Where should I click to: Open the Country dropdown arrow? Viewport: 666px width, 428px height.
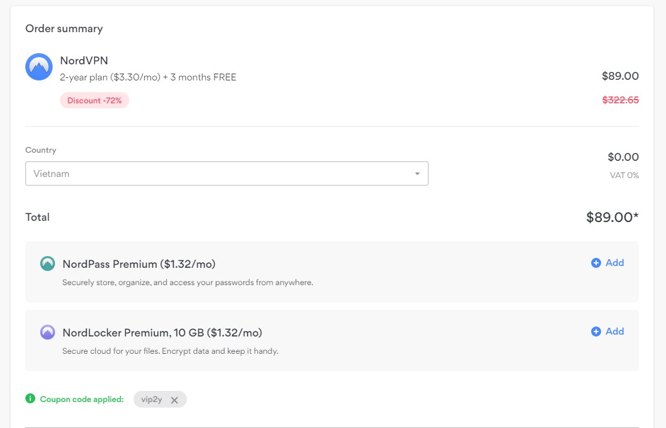point(417,173)
